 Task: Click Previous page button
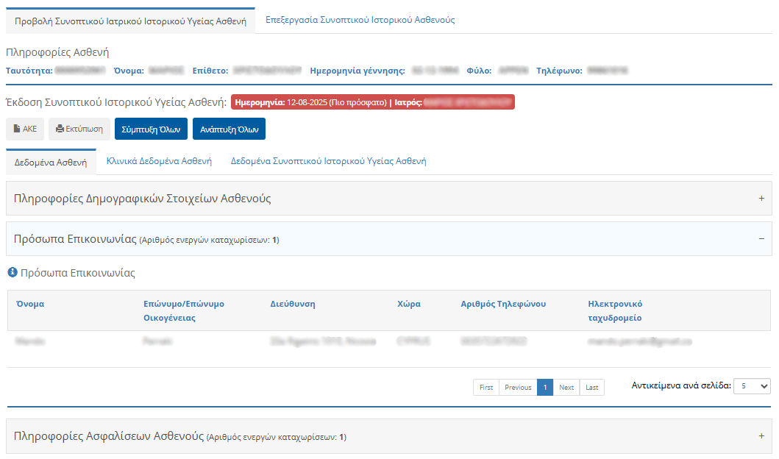point(518,388)
